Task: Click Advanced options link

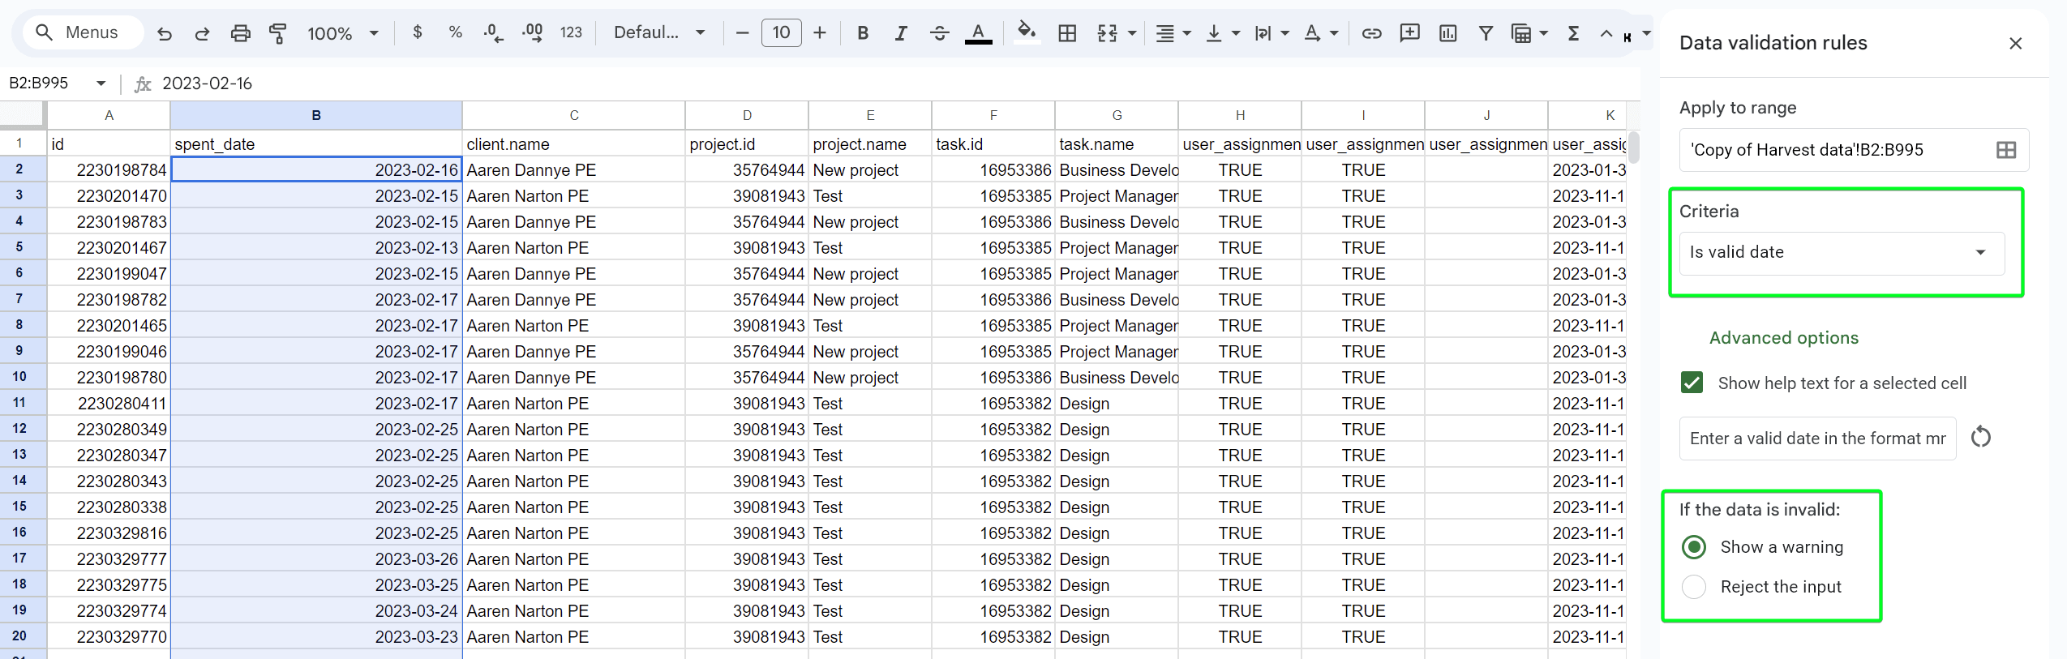Action: [x=1783, y=338]
